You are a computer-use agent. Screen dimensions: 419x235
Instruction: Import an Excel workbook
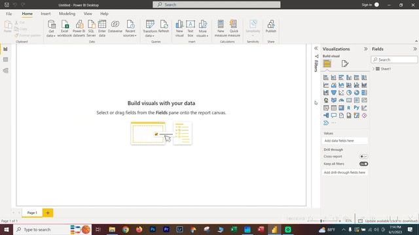coord(64,29)
